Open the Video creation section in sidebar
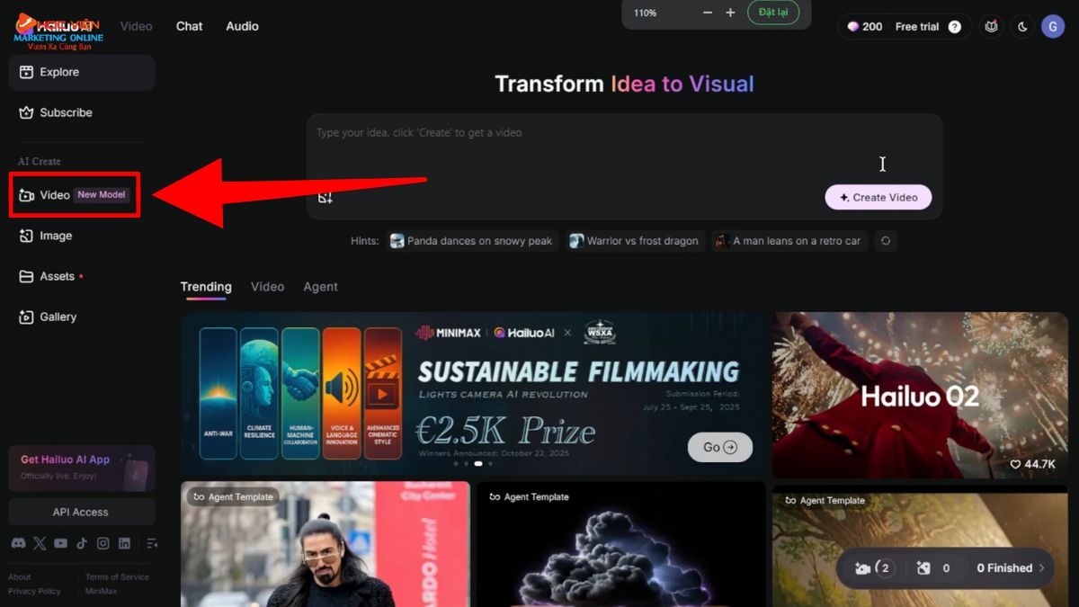The image size is (1079, 607). 75,195
